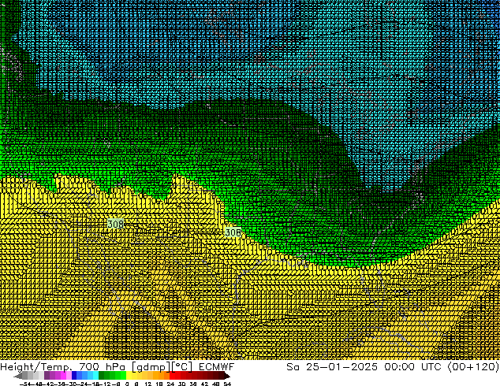The image size is (500, 386).
Task: Click the '12' legend value label
Action: coord(148,384)
